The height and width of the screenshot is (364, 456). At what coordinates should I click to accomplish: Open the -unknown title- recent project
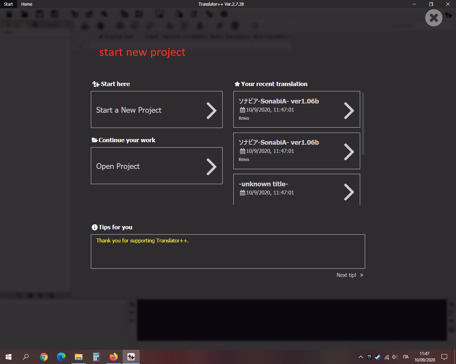coord(296,189)
